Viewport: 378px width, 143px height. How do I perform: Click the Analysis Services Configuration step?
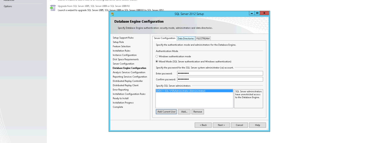(129, 72)
